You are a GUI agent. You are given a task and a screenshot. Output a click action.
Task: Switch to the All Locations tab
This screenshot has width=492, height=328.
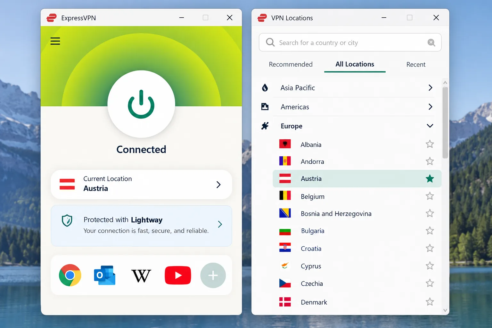pos(355,64)
